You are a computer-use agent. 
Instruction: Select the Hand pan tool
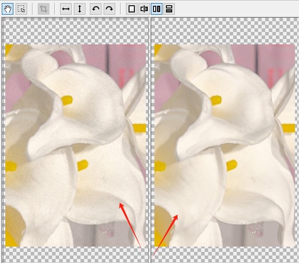pyautogui.click(x=8, y=9)
